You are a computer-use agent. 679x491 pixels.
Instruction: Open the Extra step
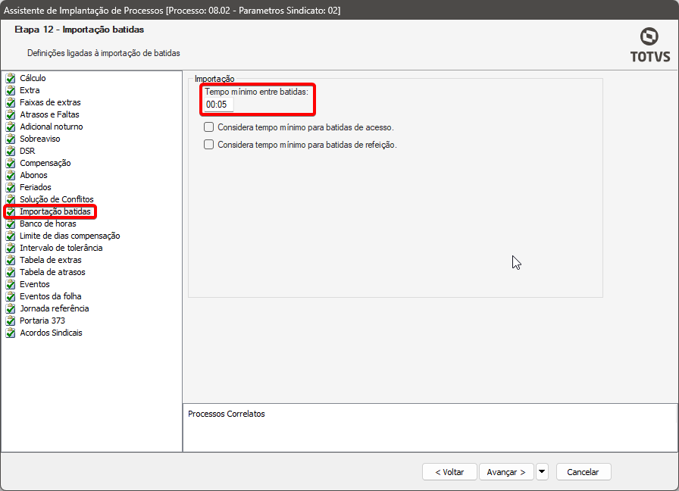[30, 90]
